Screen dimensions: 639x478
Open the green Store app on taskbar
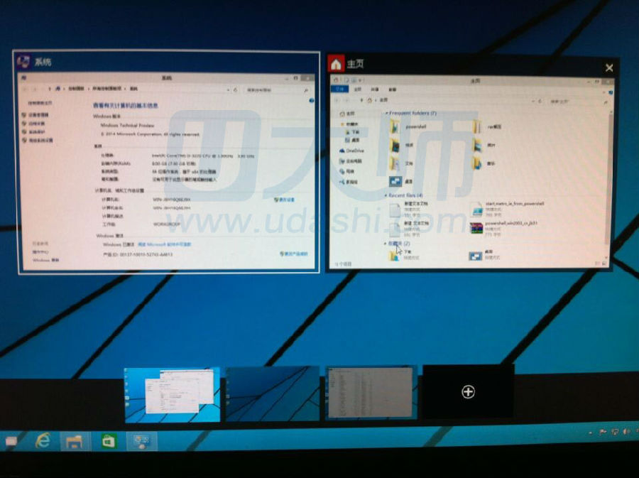pos(108,441)
